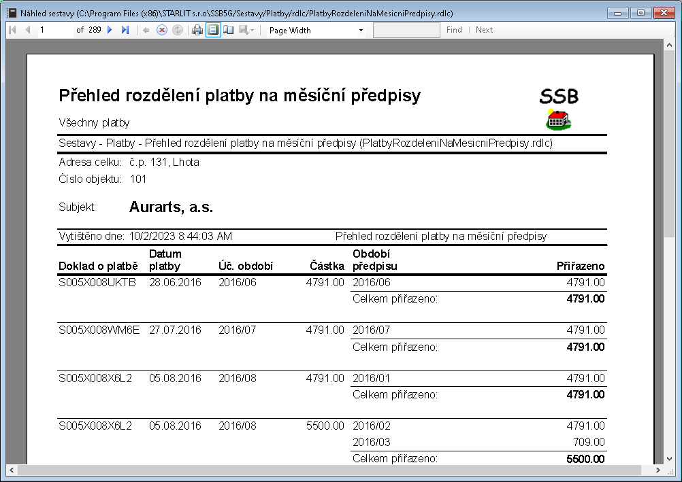The height and width of the screenshot is (482, 682).
Task: Go to previous page of report
Action: [28, 30]
